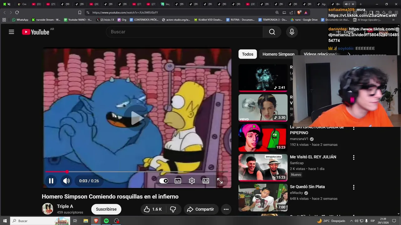Click the YouTube search magnifier button

272,32
